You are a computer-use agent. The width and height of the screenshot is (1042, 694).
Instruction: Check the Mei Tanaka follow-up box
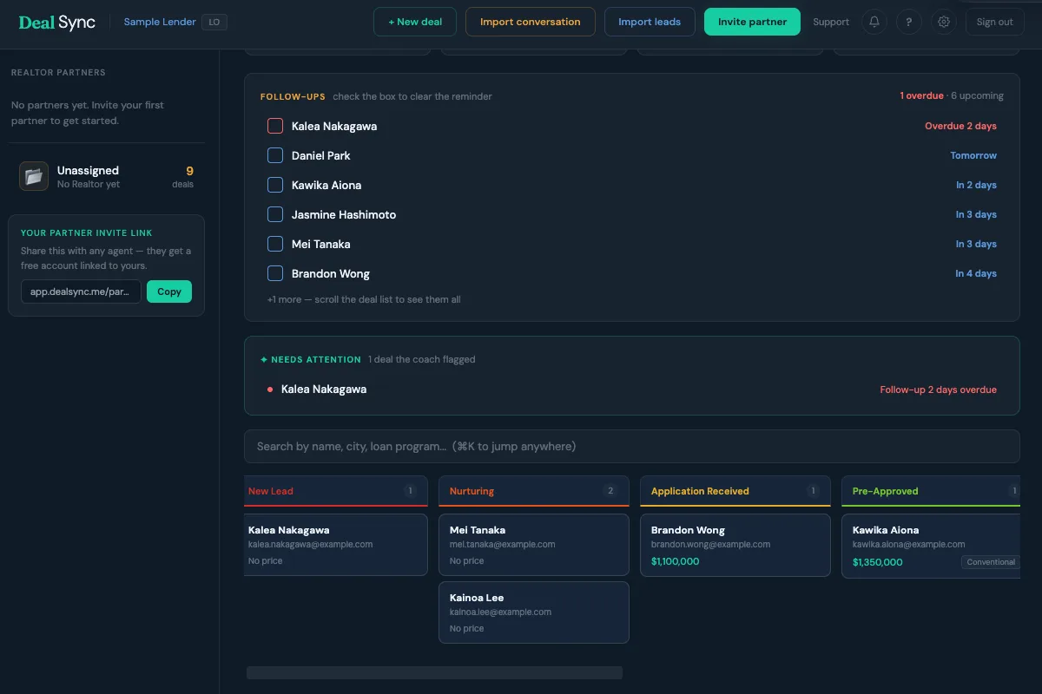point(275,244)
